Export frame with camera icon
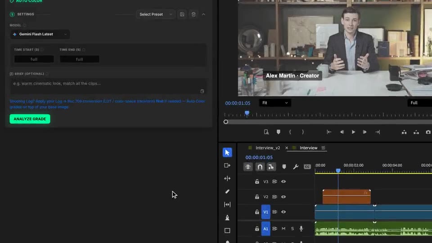The height and width of the screenshot is (243, 432). click(x=428, y=132)
